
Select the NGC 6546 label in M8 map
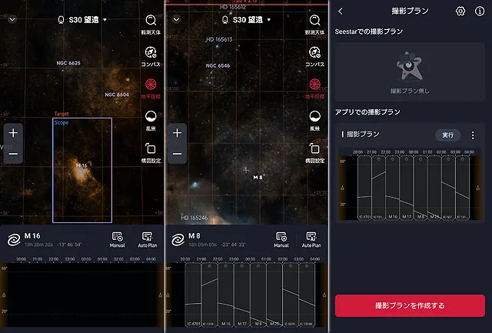point(218,65)
